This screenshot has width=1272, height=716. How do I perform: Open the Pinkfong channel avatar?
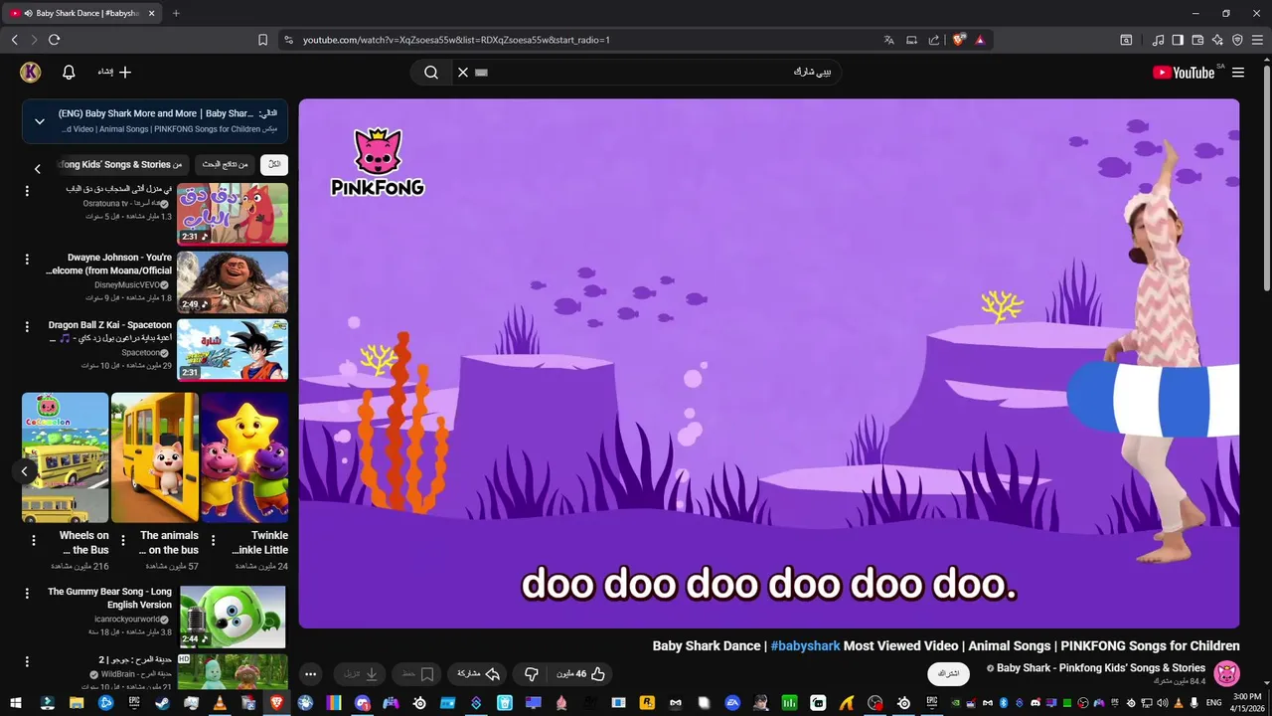coord(1226,673)
